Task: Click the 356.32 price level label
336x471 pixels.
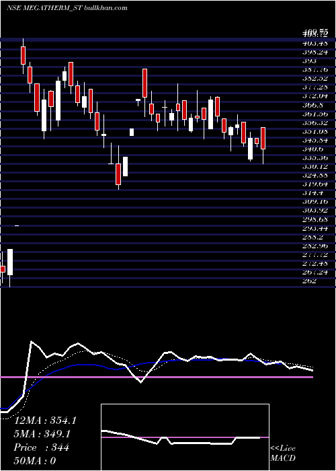Action: click(x=315, y=123)
